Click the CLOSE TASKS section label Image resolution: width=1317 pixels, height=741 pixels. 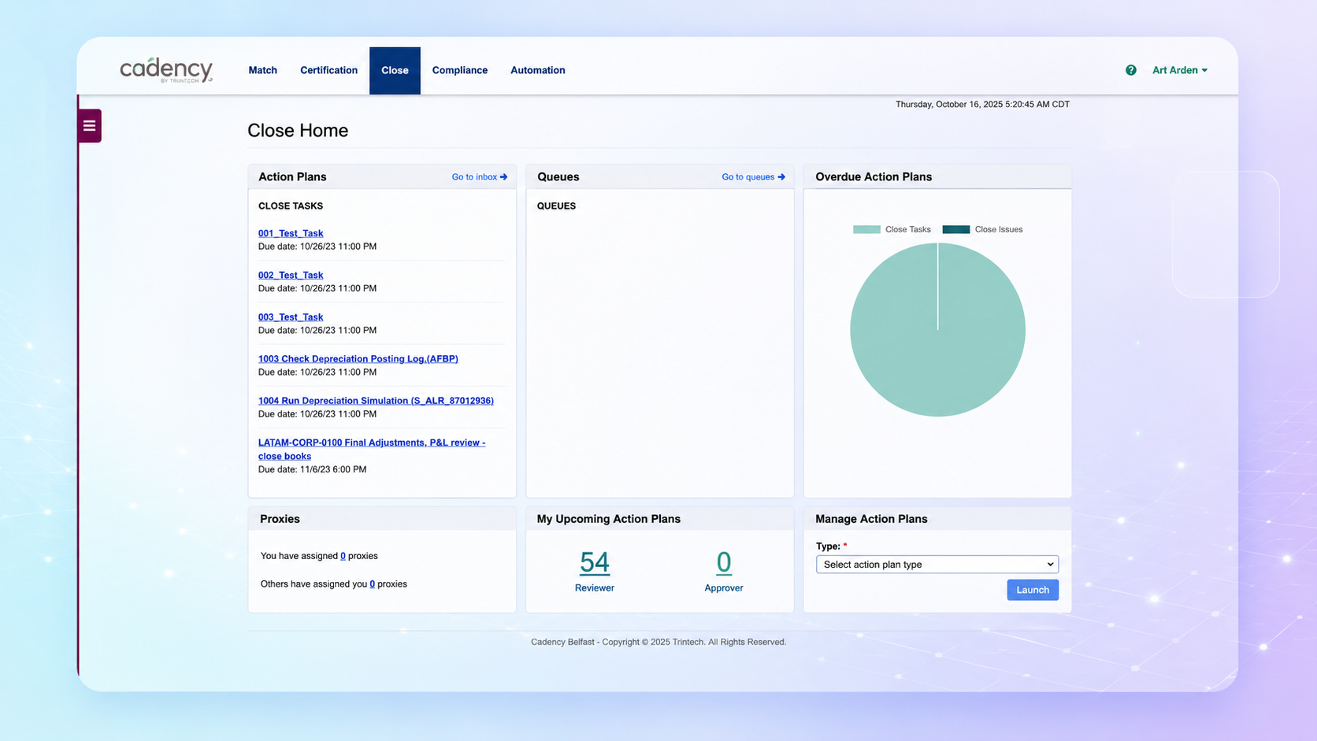pyautogui.click(x=291, y=206)
